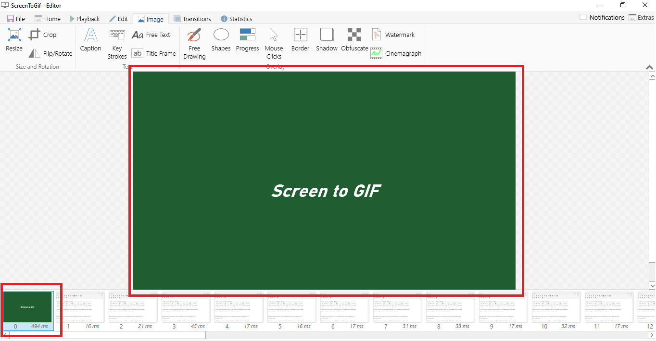Collapse the ribbon with the chevron
The height and width of the screenshot is (341, 656).
click(x=649, y=67)
